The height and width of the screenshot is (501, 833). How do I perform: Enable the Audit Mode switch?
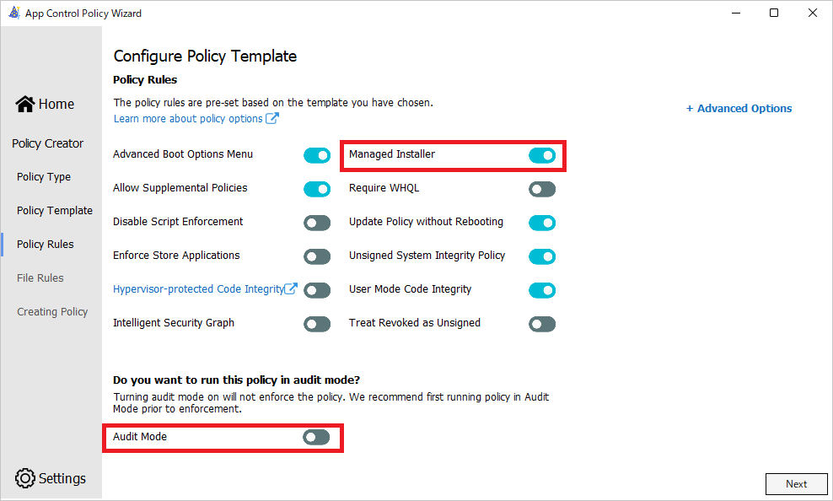tap(316, 437)
